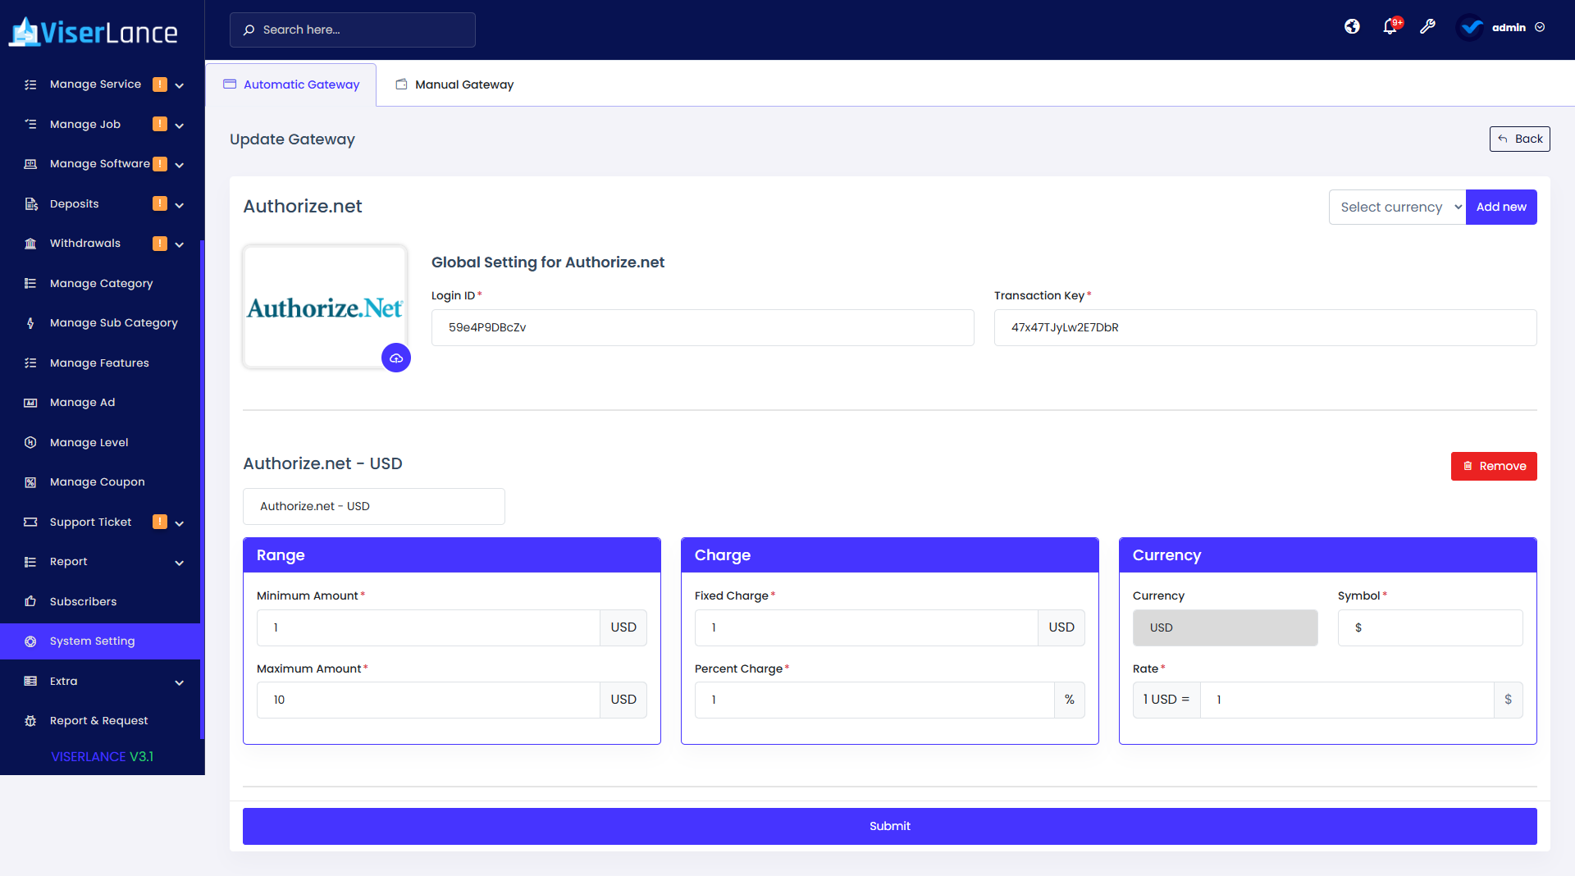Open the admin account dropdown arrow

tap(1540, 27)
